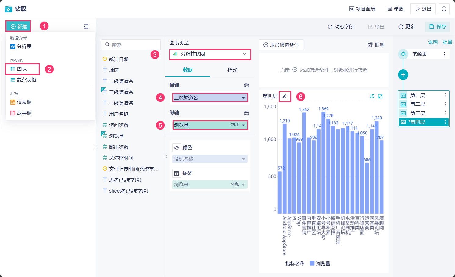Click the clear icon beside 纵轴

coord(246,113)
